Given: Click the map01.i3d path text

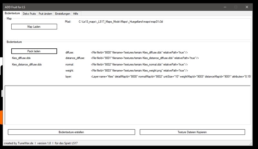Looking at the screenshot, I should (123, 22).
